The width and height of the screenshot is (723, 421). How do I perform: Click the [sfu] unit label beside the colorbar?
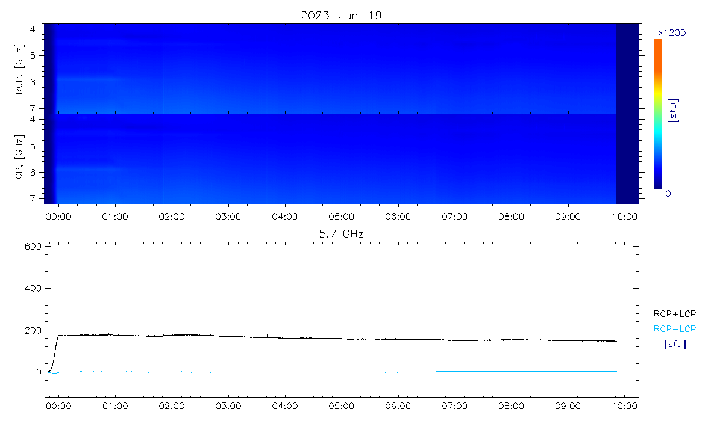[x=674, y=111]
